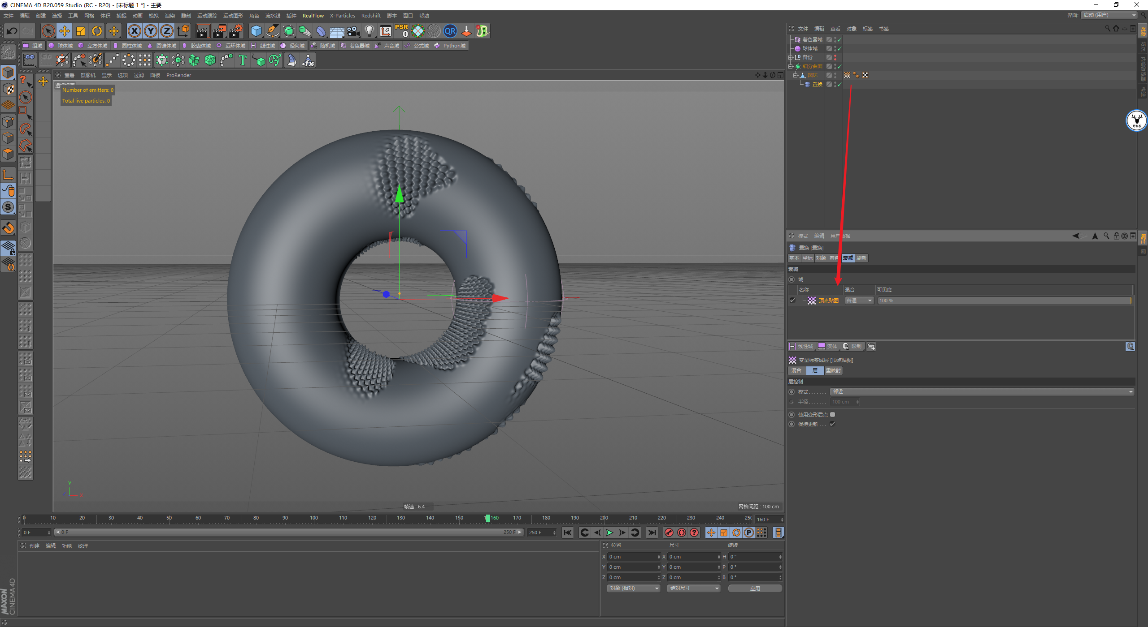Click the 线性域 field button
Screen dimensions: 1148x627
pos(801,346)
